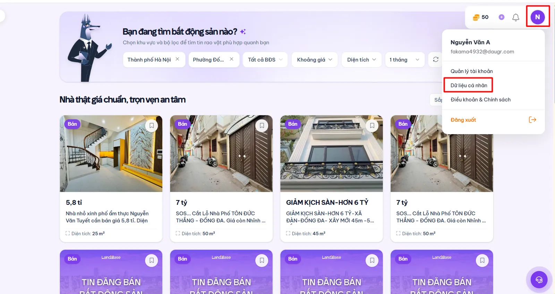
Task: Open the N user avatar menu
Action: click(x=538, y=17)
